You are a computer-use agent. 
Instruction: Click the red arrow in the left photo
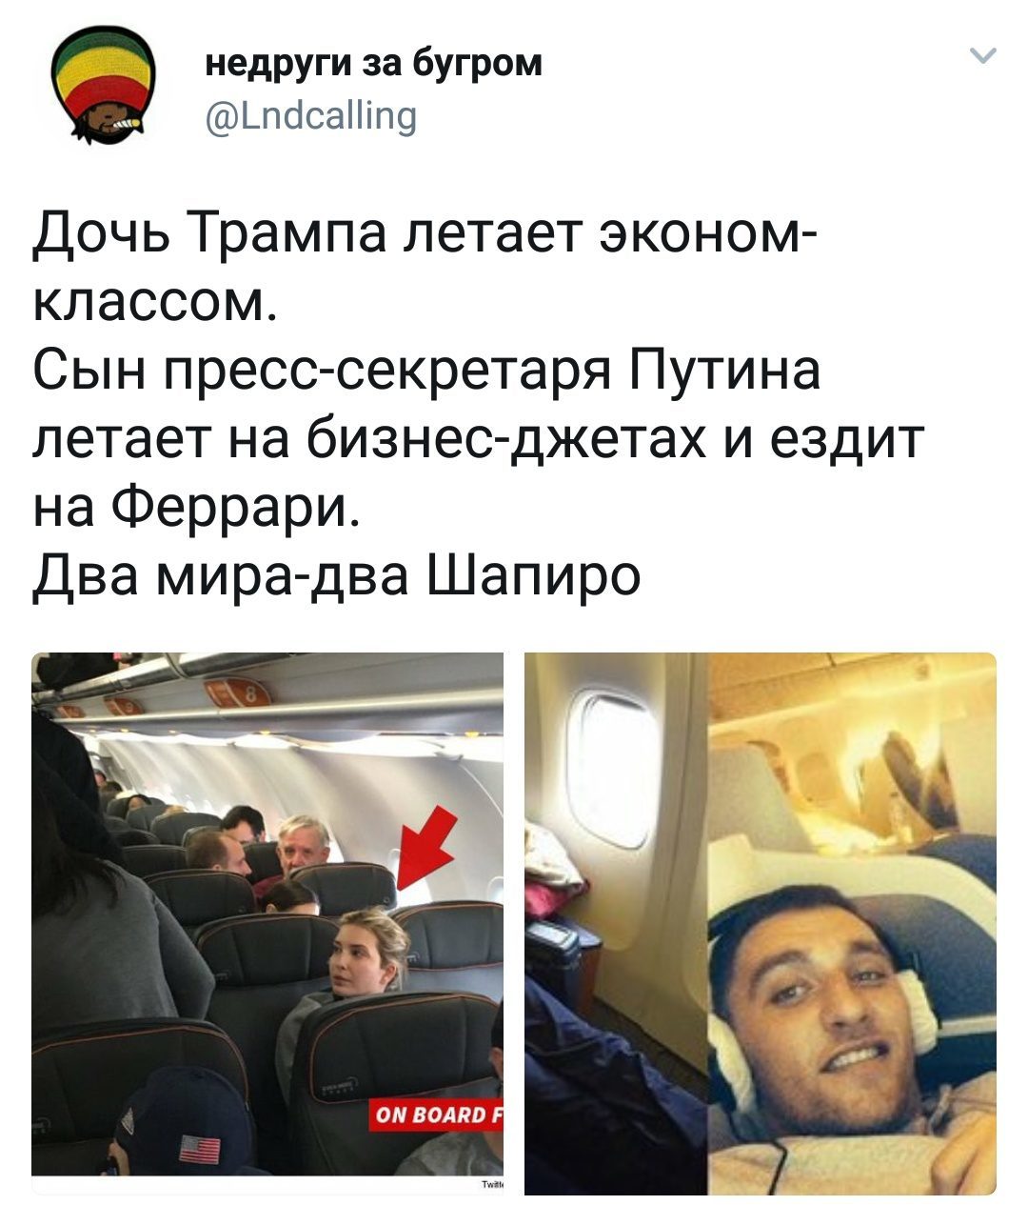(x=427, y=845)
